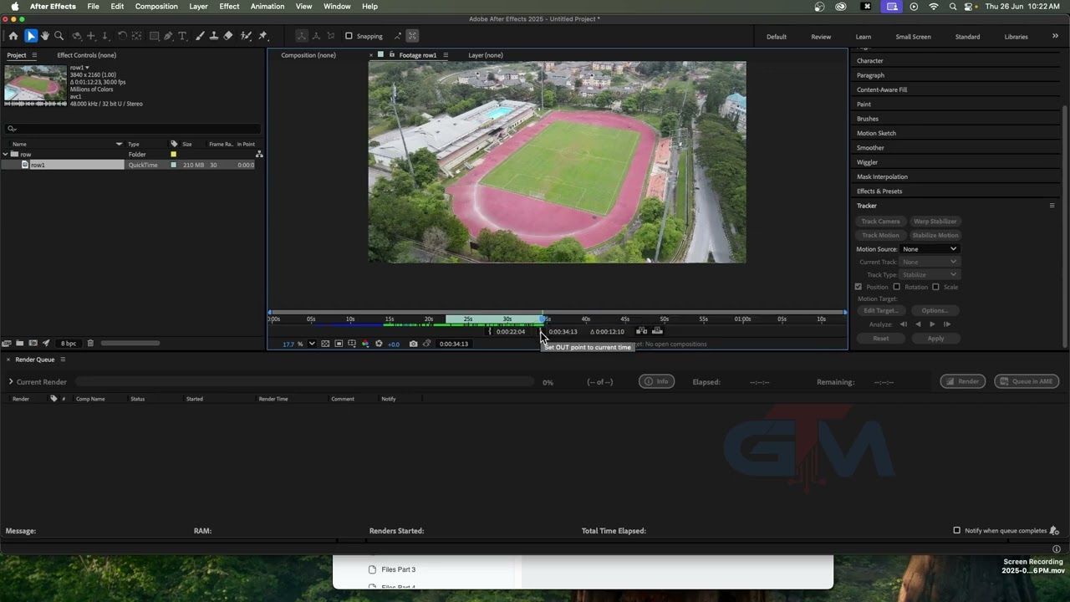
Task: Select the Selection (arrow) tool
Action: coord(31,36)
